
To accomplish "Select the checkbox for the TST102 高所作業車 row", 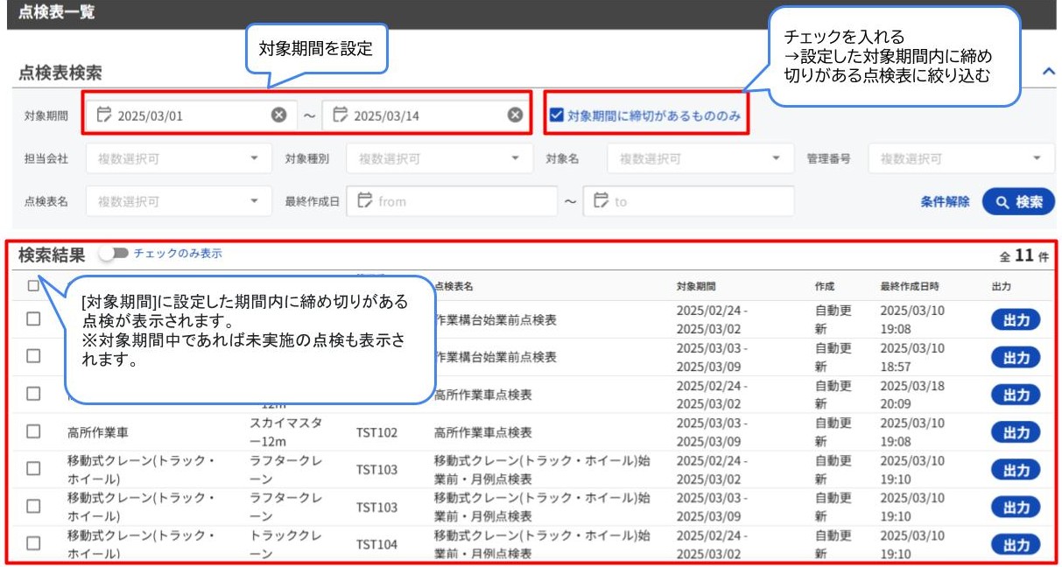I will [x=33, y=431].
